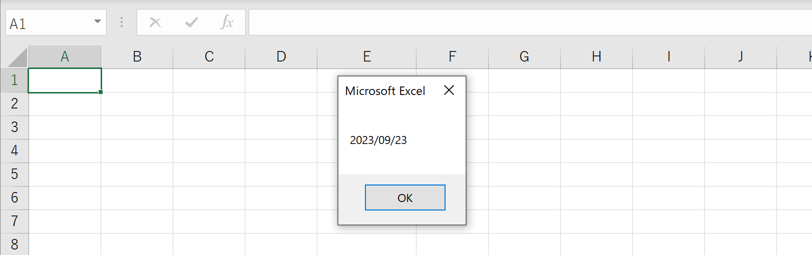Image resolution: width=812 pixels, height=255 pixels.
Task: Select column G header
Action: [525, 57]
